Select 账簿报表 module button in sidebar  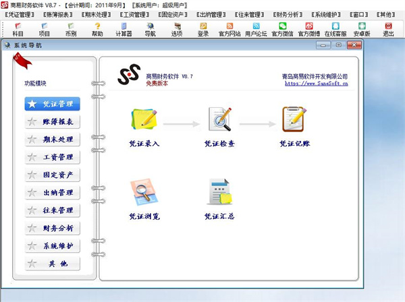52,121
